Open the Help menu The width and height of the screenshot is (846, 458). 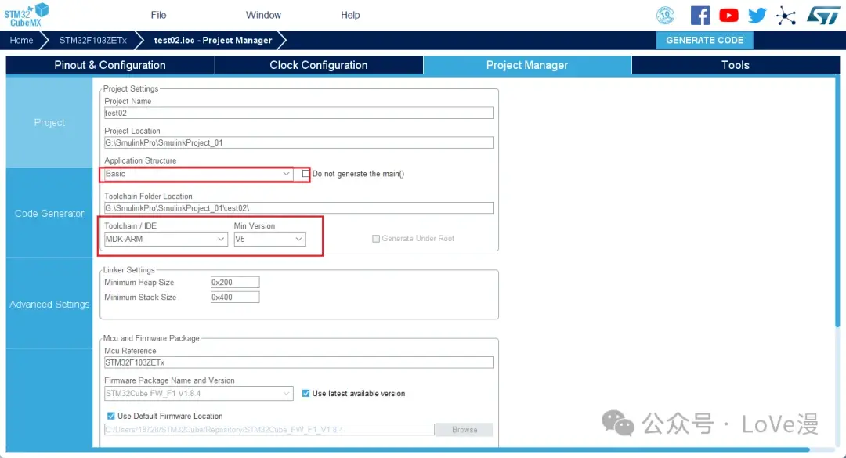350,15
